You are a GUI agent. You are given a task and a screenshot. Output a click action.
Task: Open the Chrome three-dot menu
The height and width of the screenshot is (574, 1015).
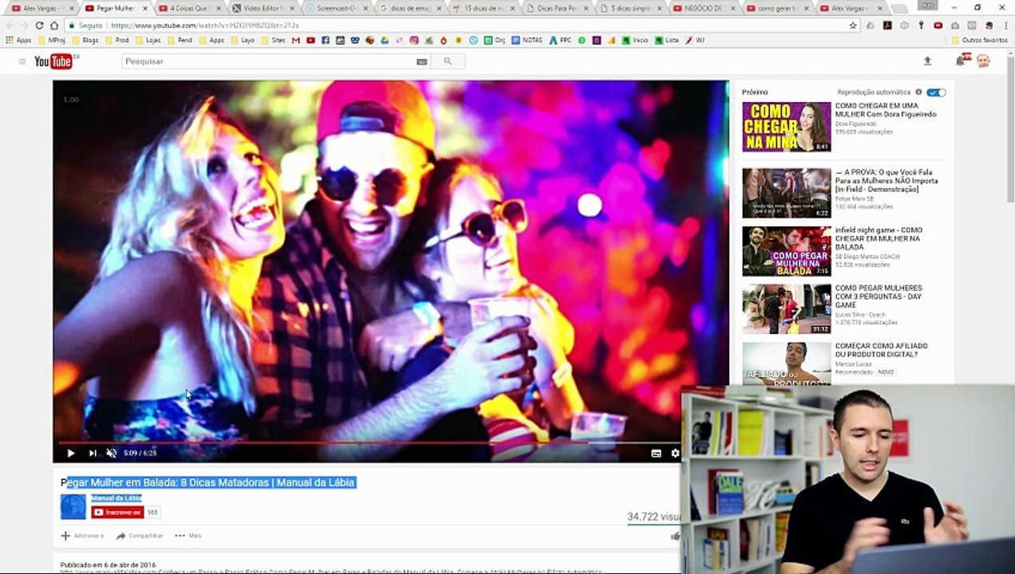pos(1006,26)
